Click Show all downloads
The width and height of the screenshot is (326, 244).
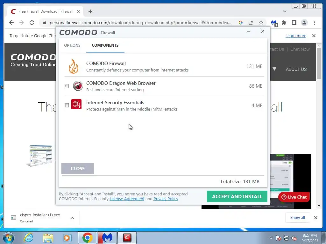(x=298, y=217)
